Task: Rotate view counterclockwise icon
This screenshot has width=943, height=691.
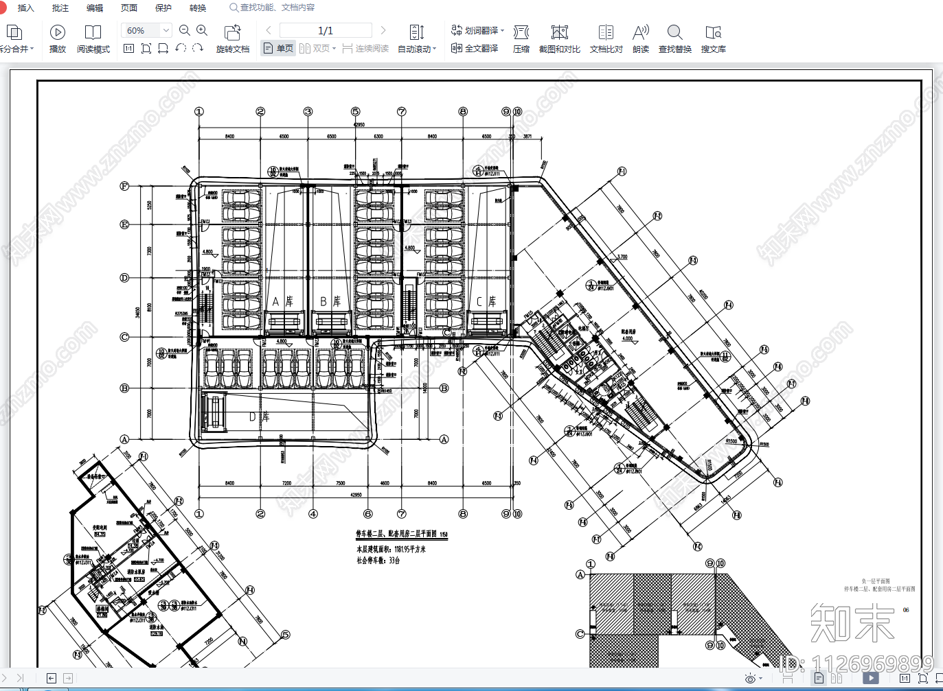Action: 181,48
